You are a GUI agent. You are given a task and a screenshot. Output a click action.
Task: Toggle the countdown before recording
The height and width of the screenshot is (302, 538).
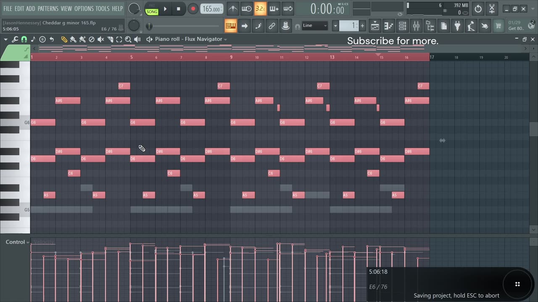coord(260,8)
